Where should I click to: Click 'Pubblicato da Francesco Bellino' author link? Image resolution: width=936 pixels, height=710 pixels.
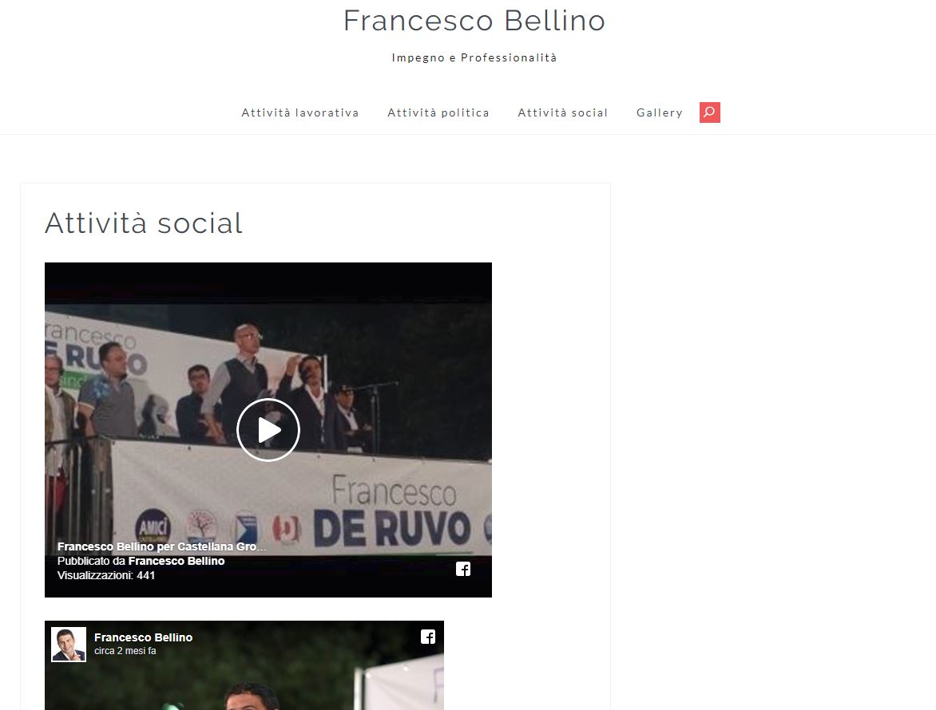coord(176,561)
